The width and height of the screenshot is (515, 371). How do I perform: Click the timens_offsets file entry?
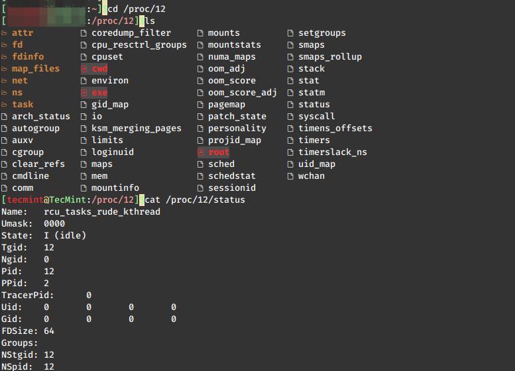click(x=335, y=129)
